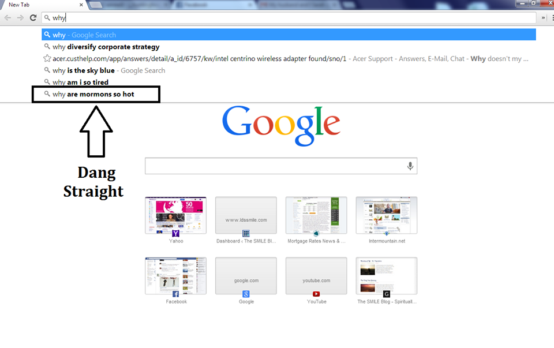Click the Dashboard tile grid favicon

[x=246, y=233]
